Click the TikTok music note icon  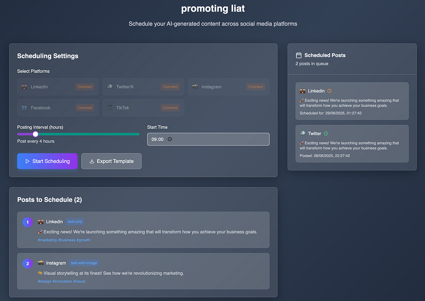[x=110, y=107]
